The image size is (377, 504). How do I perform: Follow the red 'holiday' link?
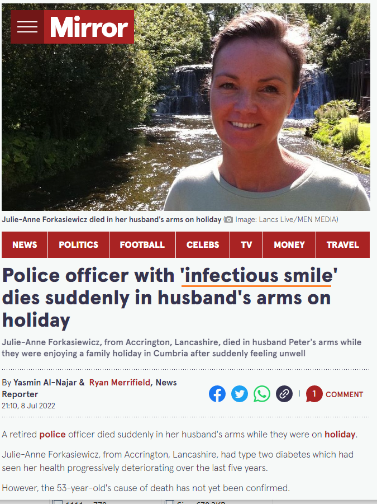click(x=340, y=434)
